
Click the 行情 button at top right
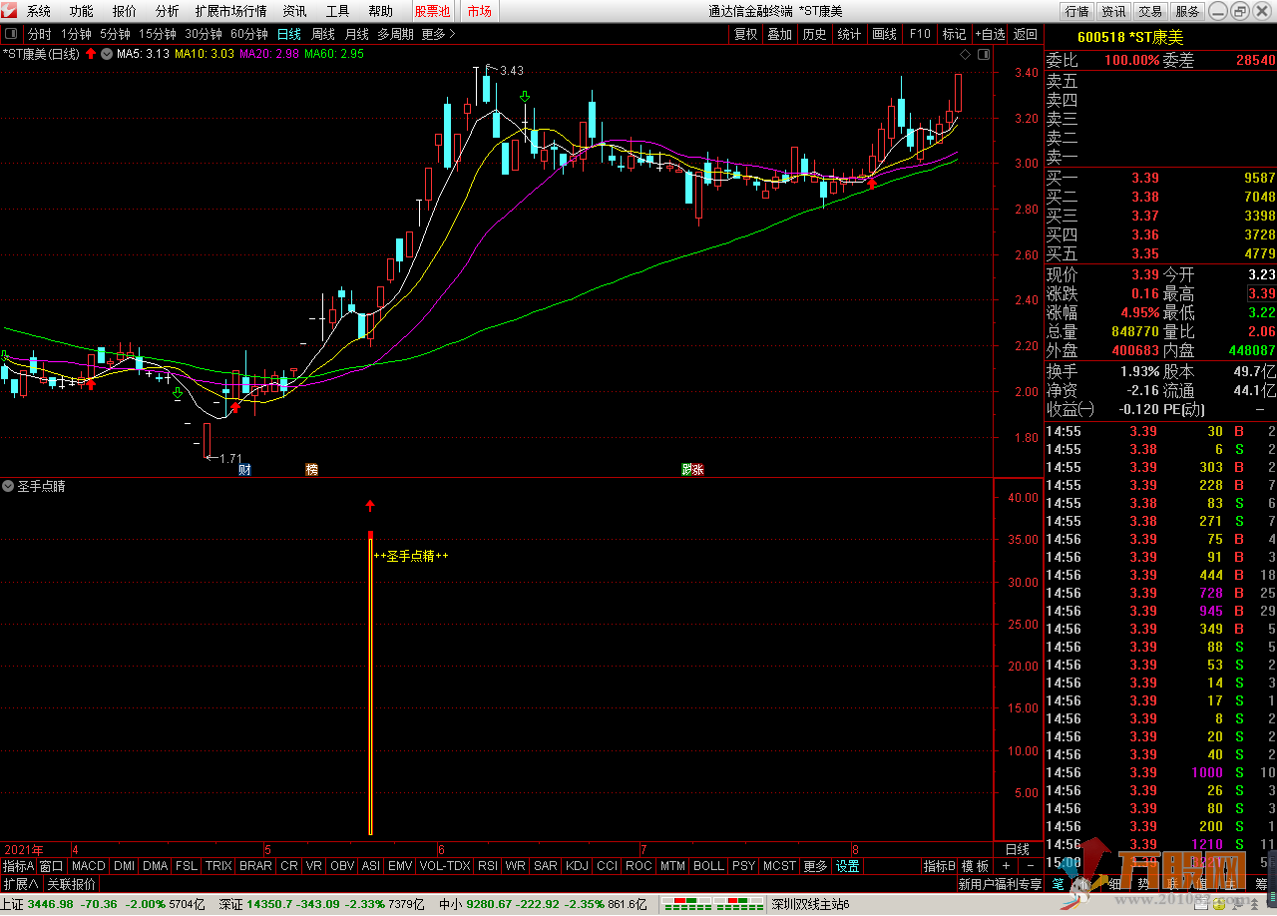(1077, 11)
